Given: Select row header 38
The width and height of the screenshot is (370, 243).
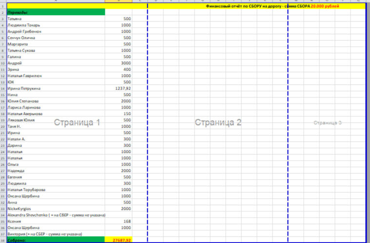Looking at the screenshot, I should (x=3, y=240).
